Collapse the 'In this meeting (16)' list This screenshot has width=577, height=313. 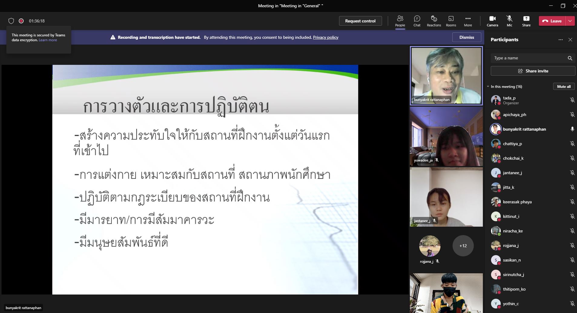(488, 87)
